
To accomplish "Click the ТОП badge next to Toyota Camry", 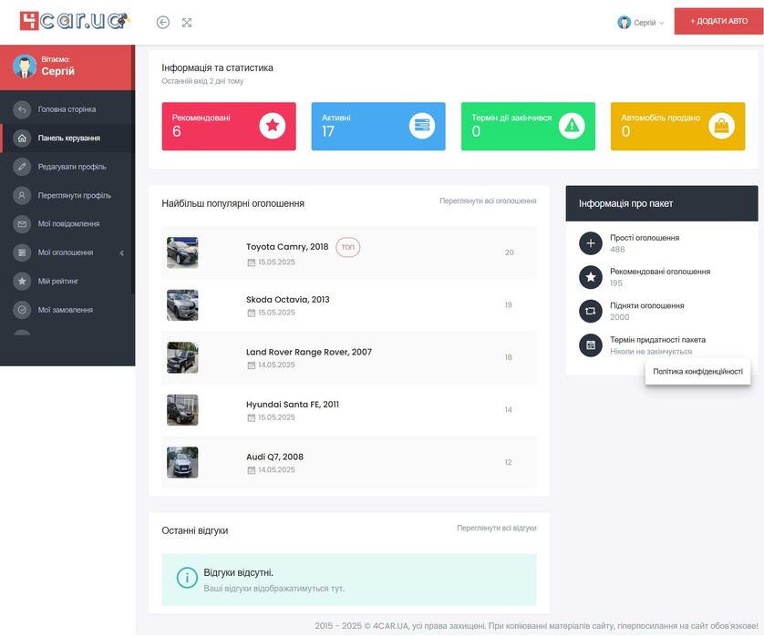I will [348, 247].
